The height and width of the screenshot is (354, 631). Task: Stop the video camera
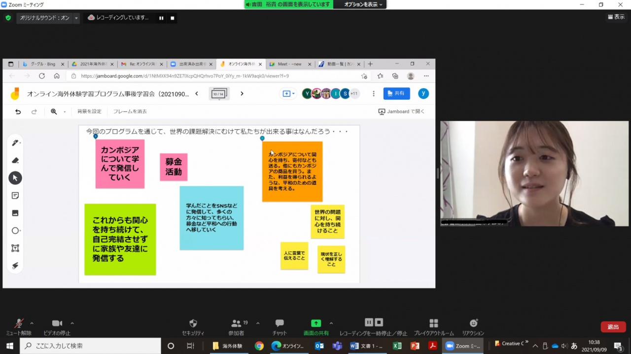click(57, 324)
